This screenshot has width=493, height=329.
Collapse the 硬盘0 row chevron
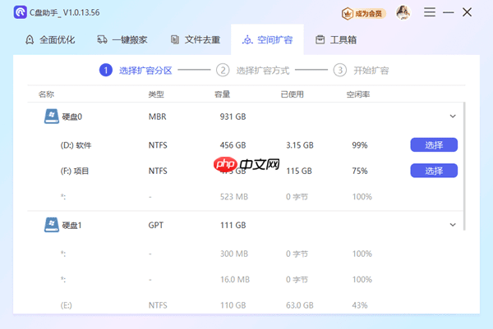tap(453, 117)
